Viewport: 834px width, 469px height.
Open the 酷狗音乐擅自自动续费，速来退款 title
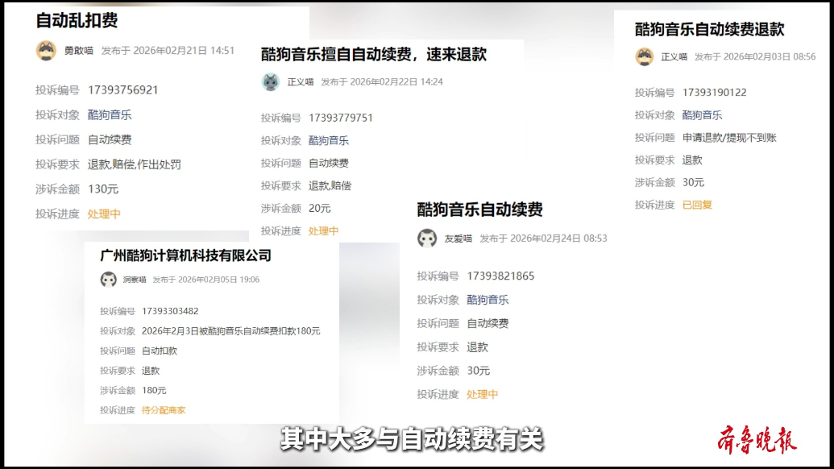374,55
